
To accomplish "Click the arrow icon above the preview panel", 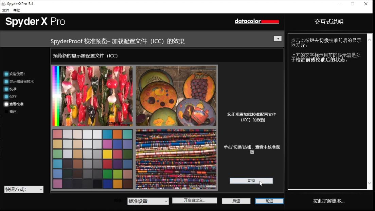I will tap(278, 39).
